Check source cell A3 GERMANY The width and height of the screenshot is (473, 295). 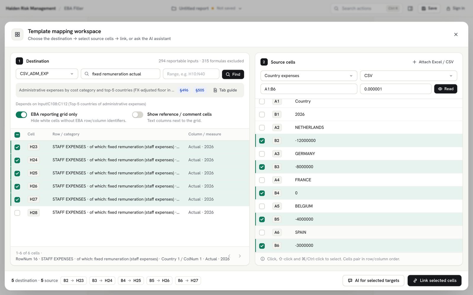pos(262,154)
